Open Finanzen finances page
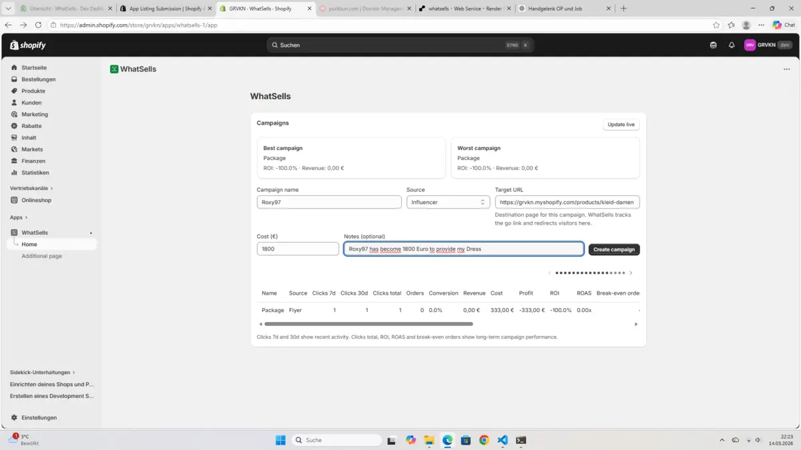This screenshot has width=801, height=450. click(33, 161)
